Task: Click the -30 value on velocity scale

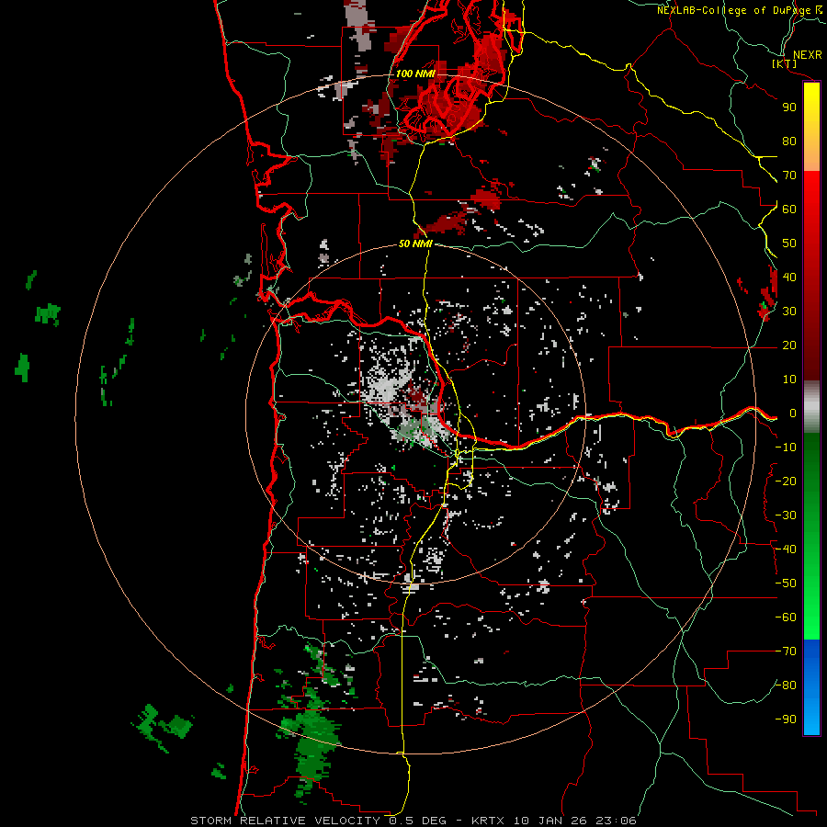Action: (786, 515)
